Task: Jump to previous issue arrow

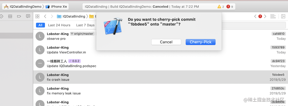Action: pyautogui.click(x=255, y=16)
